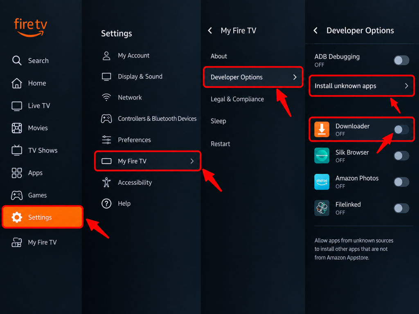Click the Downloader app name
The image size is (419, 314).
352,126
